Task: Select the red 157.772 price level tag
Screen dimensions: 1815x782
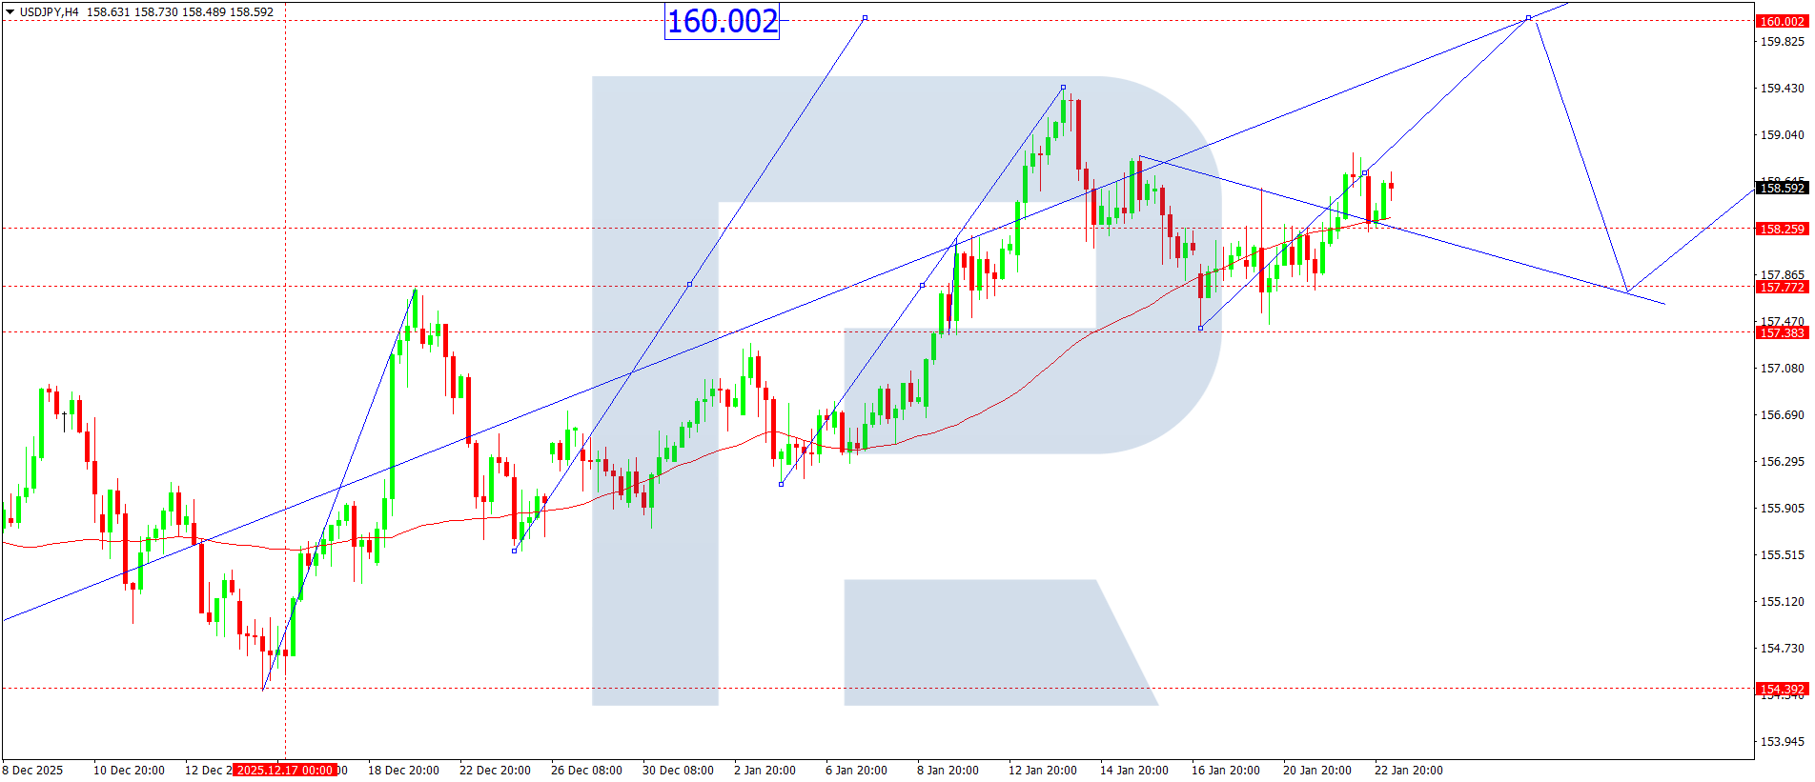Action: point(1781,287)
